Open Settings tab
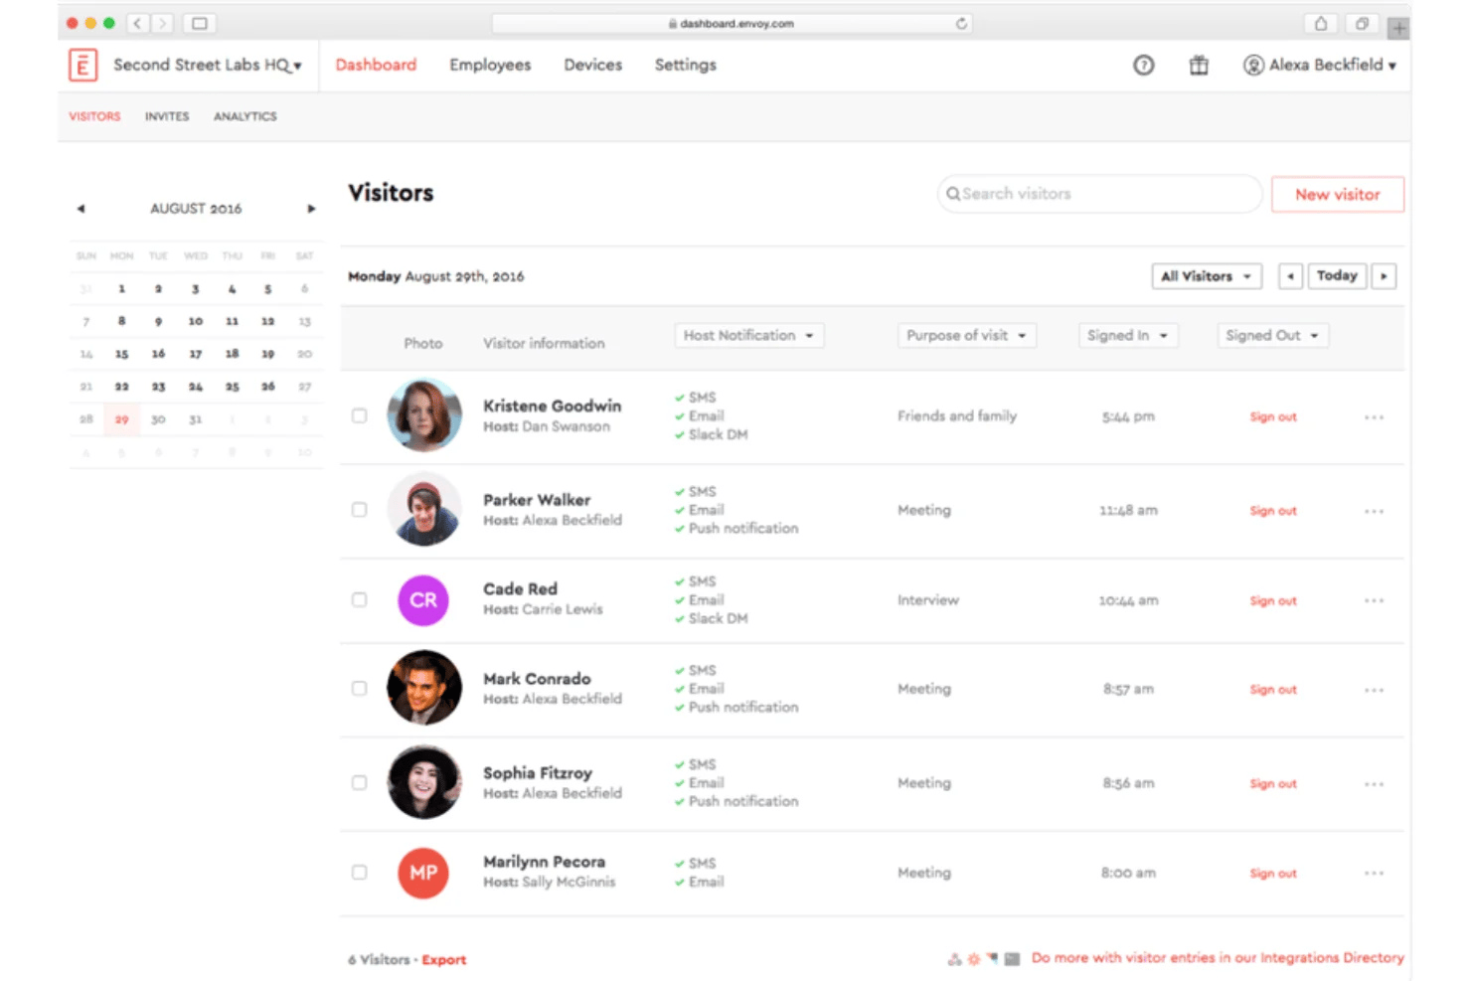Screen dimensions: 1471x981 685,66
